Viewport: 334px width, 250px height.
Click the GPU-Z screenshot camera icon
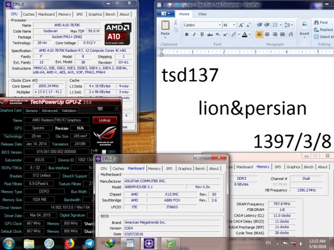100,109
